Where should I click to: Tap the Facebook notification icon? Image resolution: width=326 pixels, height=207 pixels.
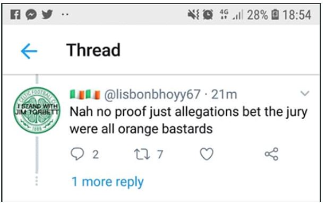point(15,15)
